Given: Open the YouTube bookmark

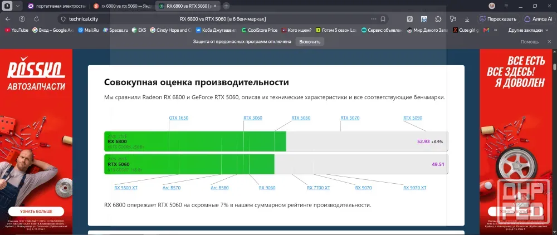Looking at the screenshot, I should click(17, 30).
